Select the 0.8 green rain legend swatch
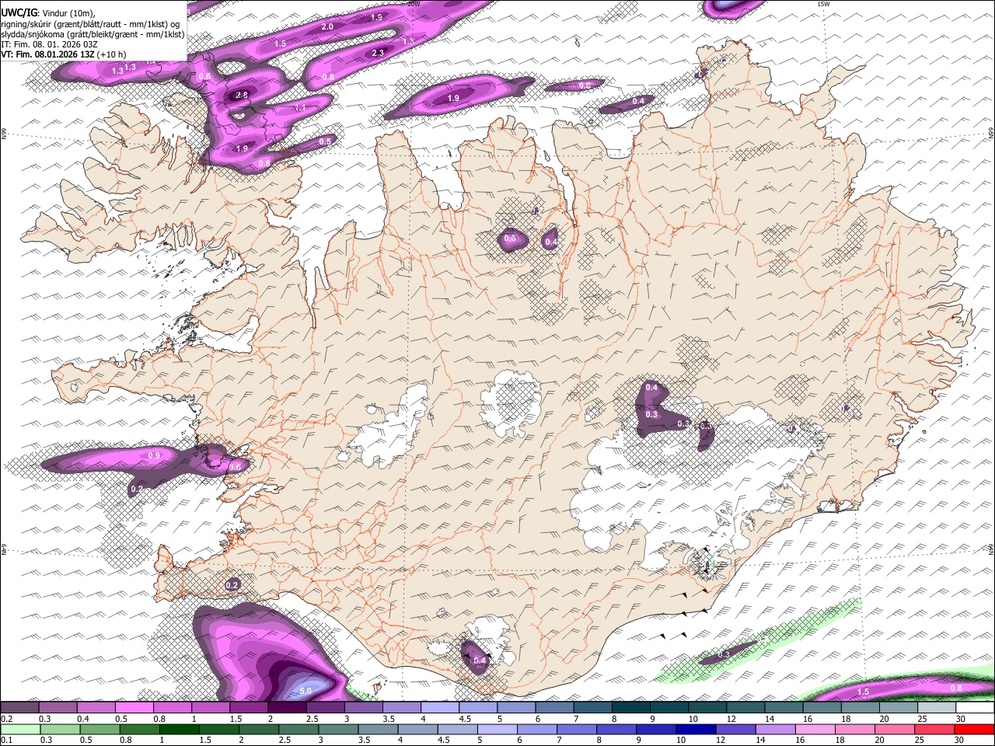 138,729
